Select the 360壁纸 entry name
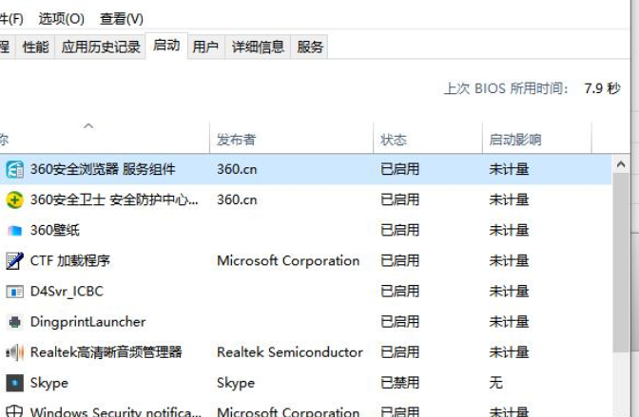Image resolution: width=639 pixels, height=417 pixels. coord(54,231)
